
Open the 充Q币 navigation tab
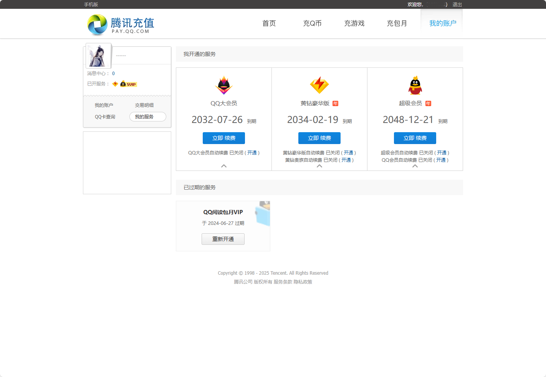coord(312,23)
